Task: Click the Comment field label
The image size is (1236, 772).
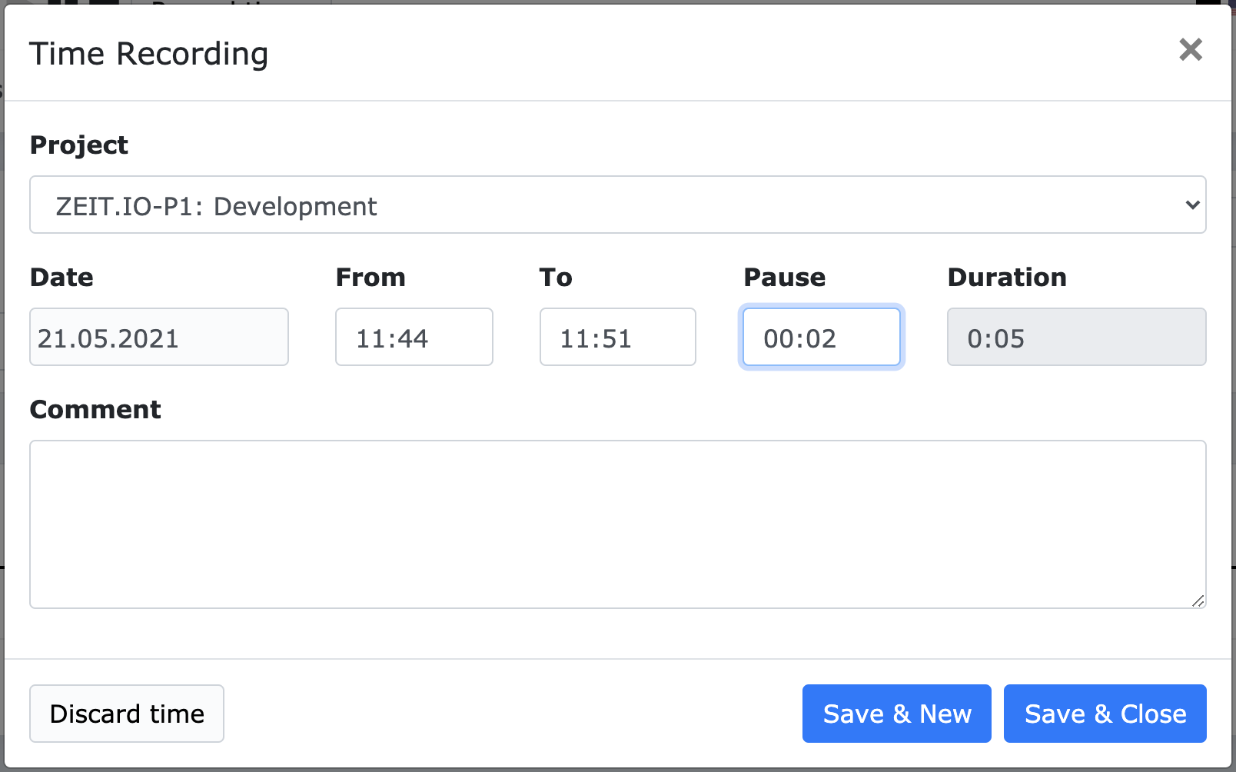Action: 95,410
